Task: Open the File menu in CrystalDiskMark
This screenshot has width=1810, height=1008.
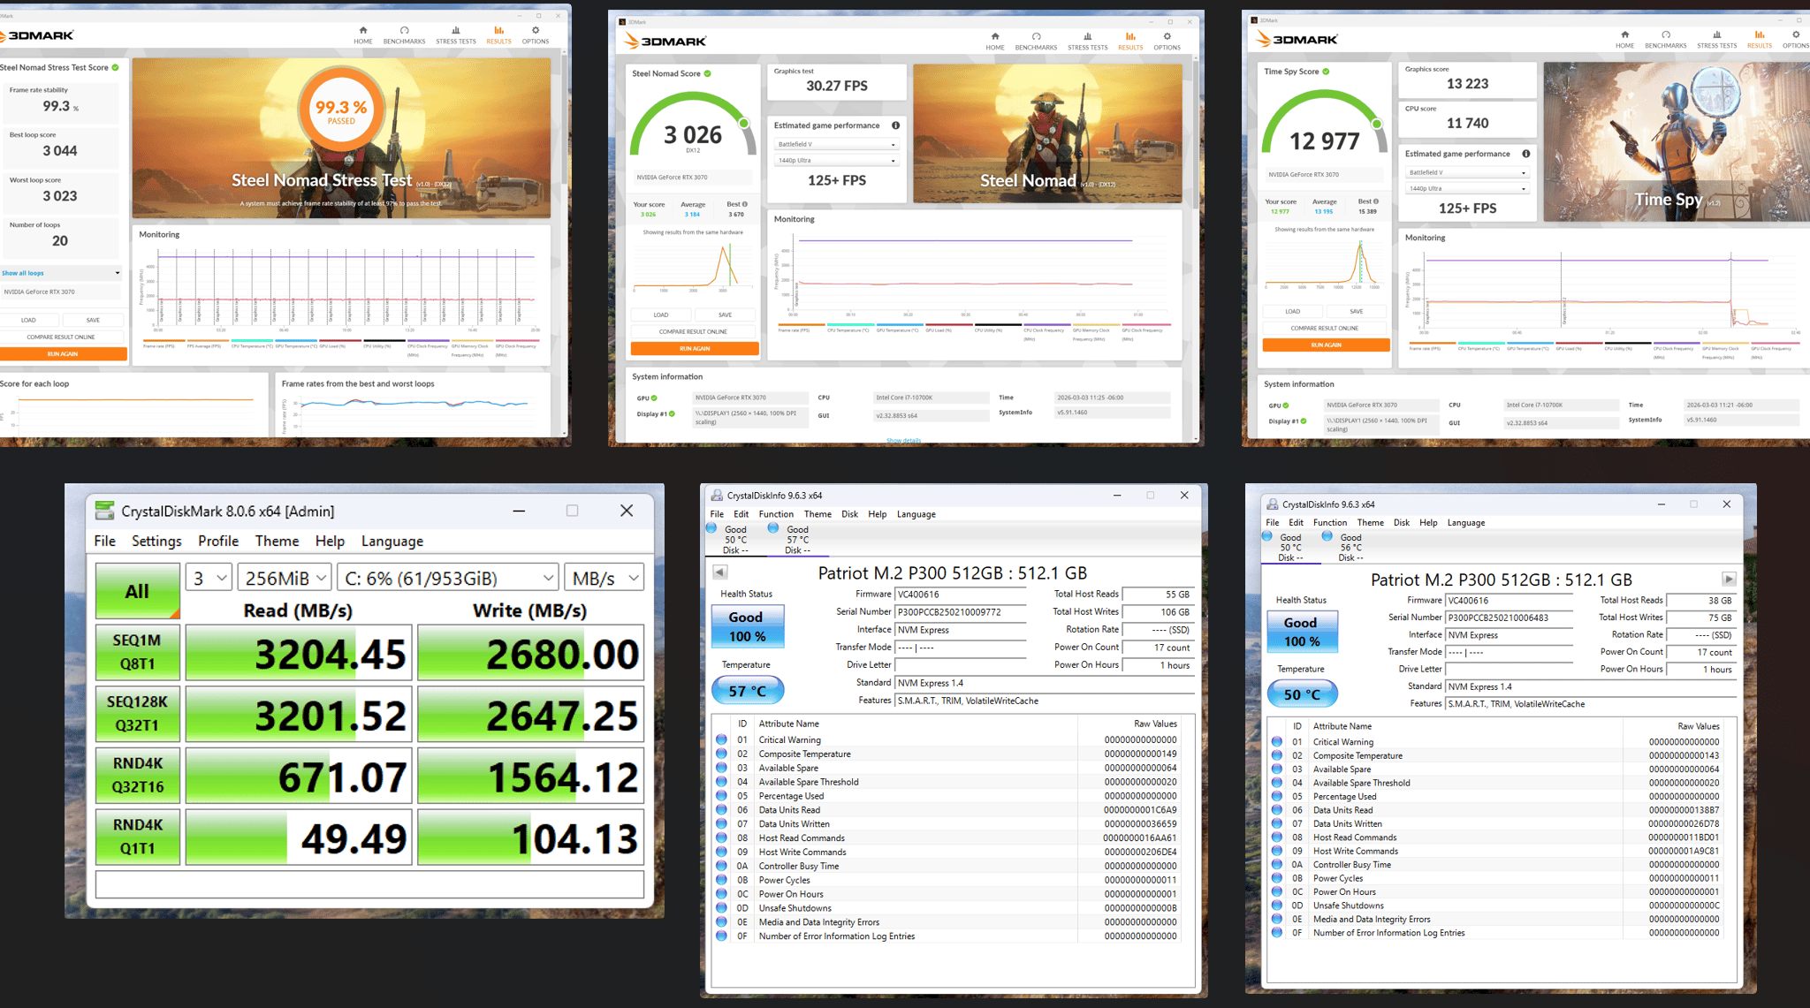Action: click(x=105, y=541)
